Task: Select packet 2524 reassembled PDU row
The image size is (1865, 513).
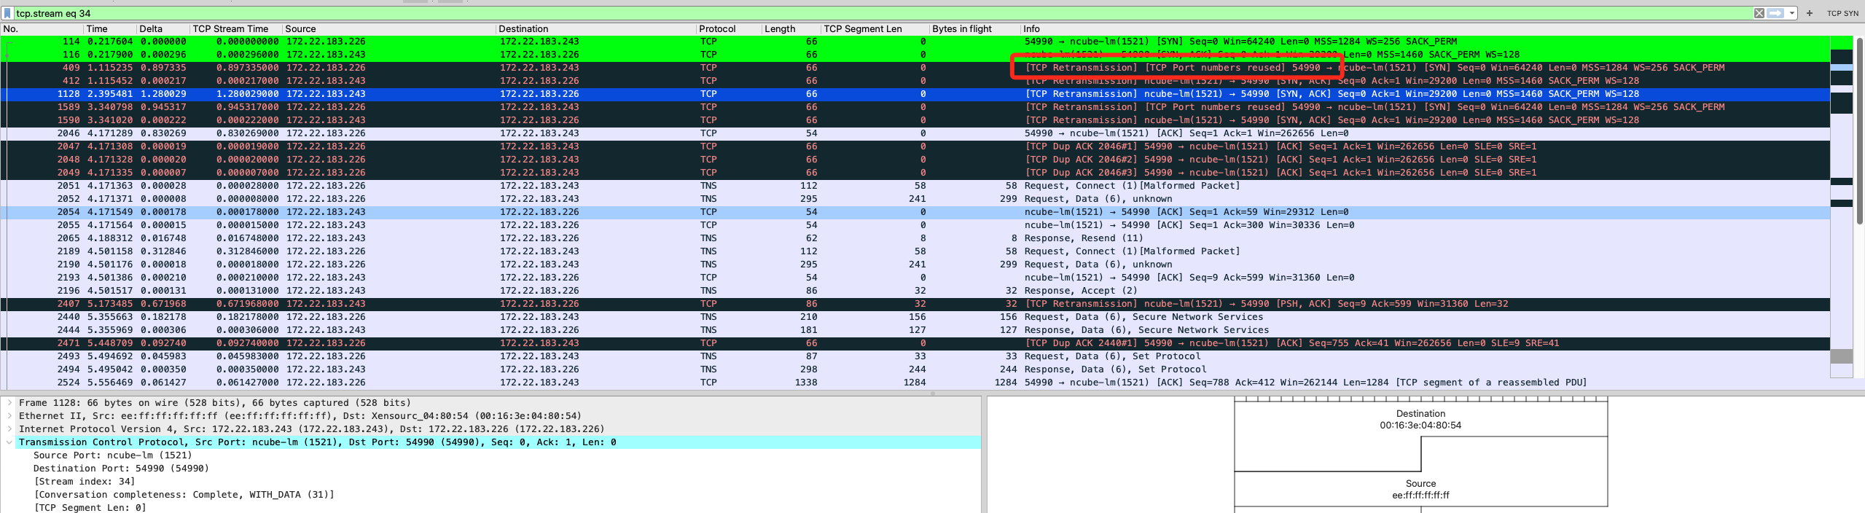Action: (915, 383)
